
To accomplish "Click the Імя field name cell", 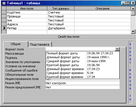I will click(x=27, y=20).
